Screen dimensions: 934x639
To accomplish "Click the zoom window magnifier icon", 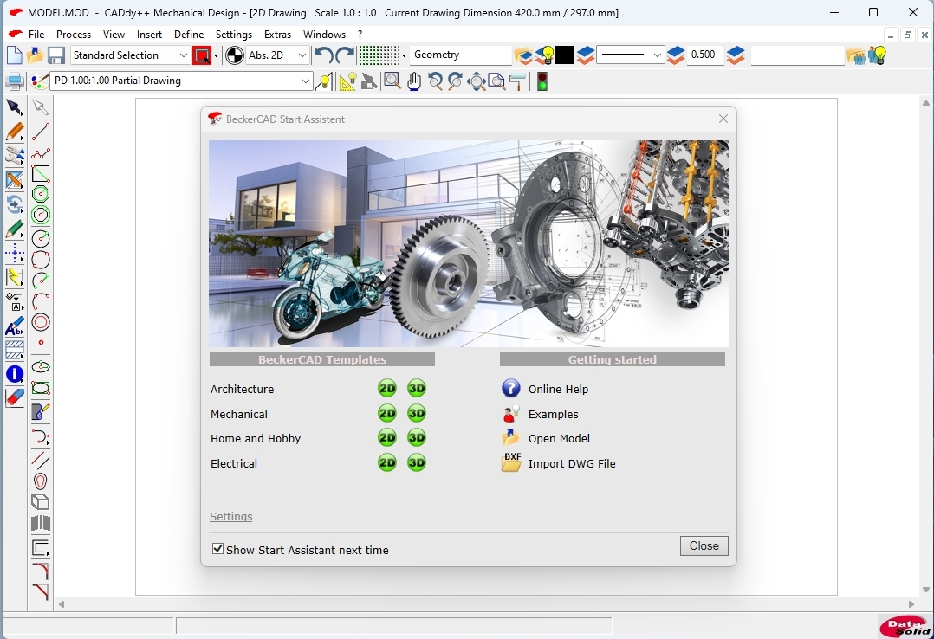I will click(392, 81).
